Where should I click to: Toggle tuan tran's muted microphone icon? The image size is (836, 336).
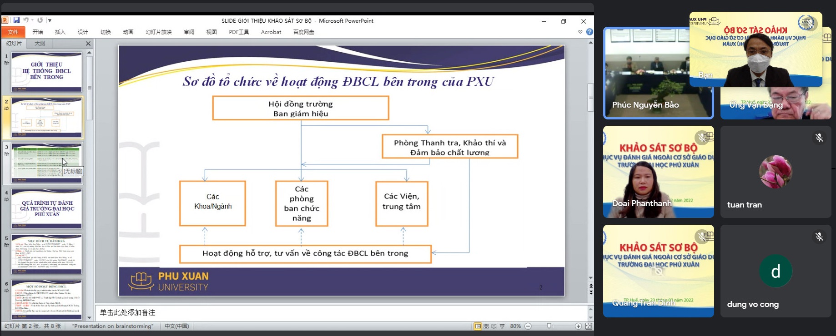point(819,138)
